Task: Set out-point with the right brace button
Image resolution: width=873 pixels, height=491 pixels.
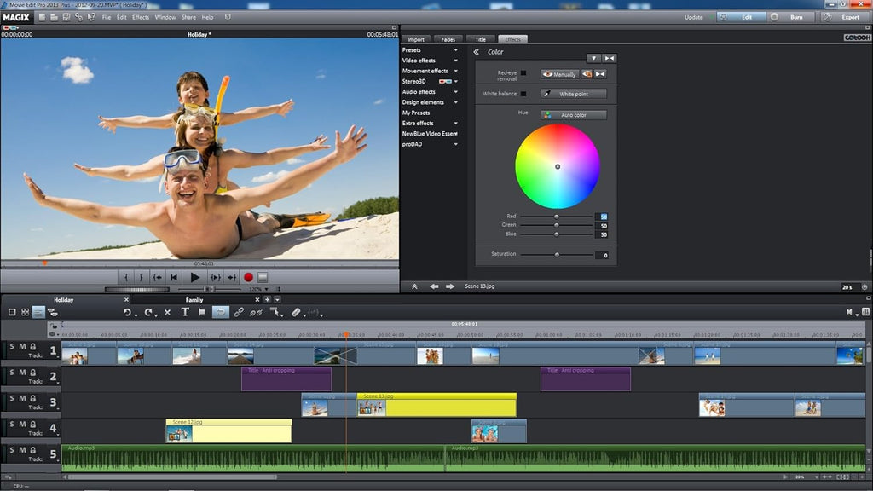Action: tap(141, 277)
